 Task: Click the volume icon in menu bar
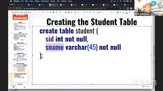coord(131,1)
